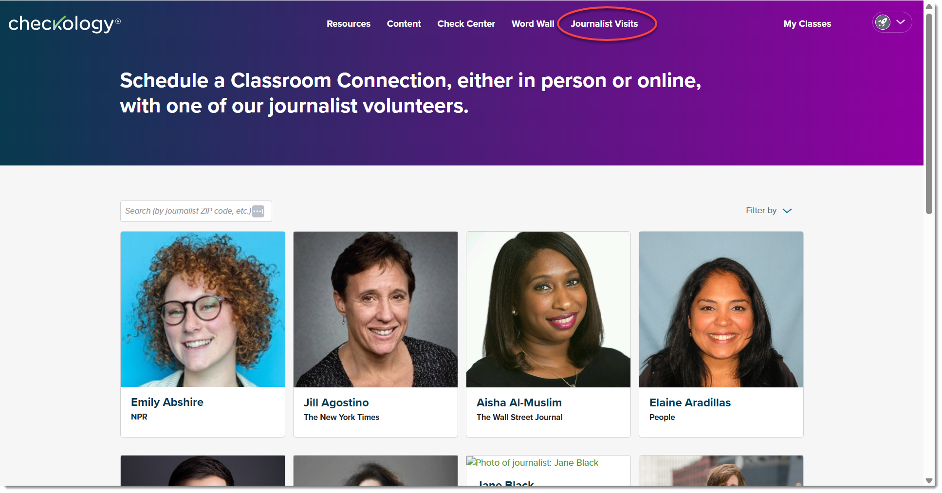
Task: Open the Resources menu
Action: pyautogui.click(x=349, y=23)
